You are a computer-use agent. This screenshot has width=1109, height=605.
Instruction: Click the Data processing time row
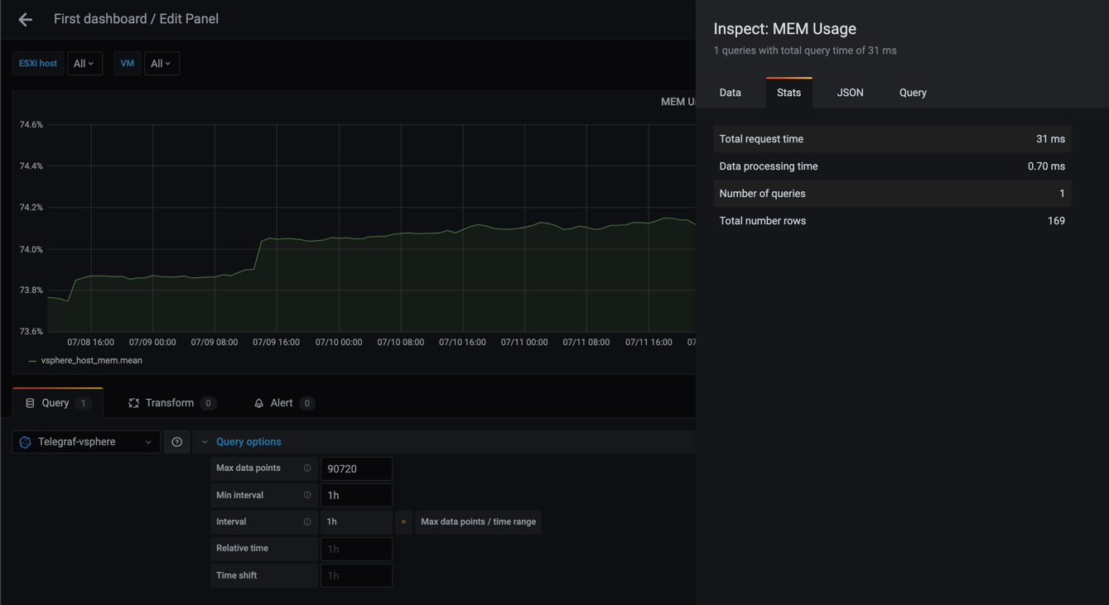click(x=893, y=166)
